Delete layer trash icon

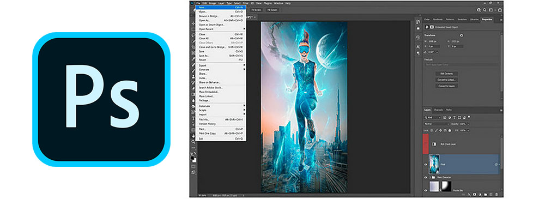[496, 195]
